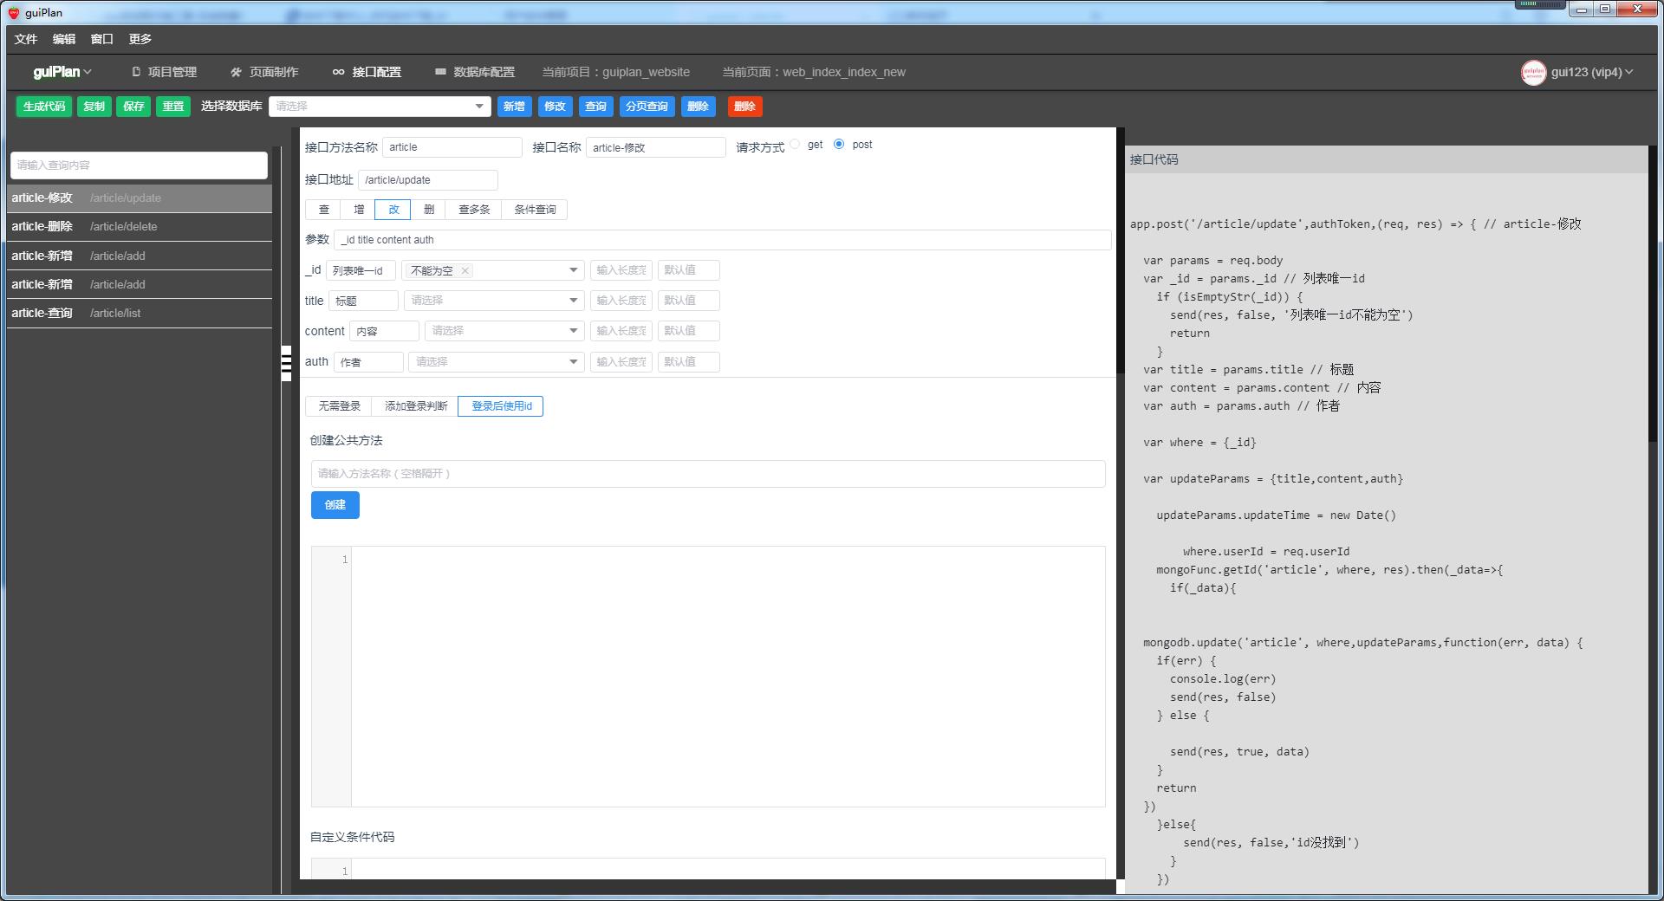Click the link icon beside 接口配置
The width and height of the screenshot is (1664, 901).
(x=338, y=72)
